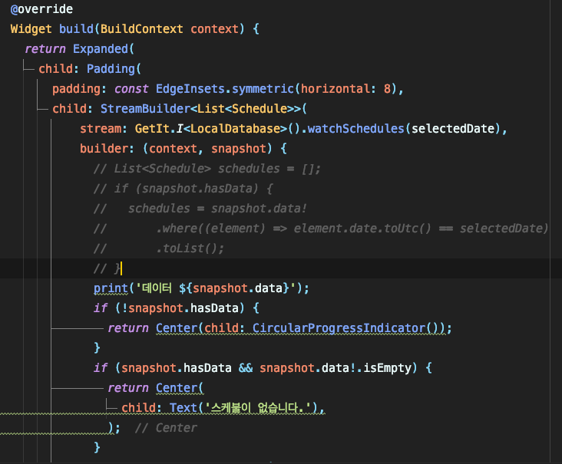Click the commented schedules = snapshot.data! line

pyautogui.click(x=200, y=209)
